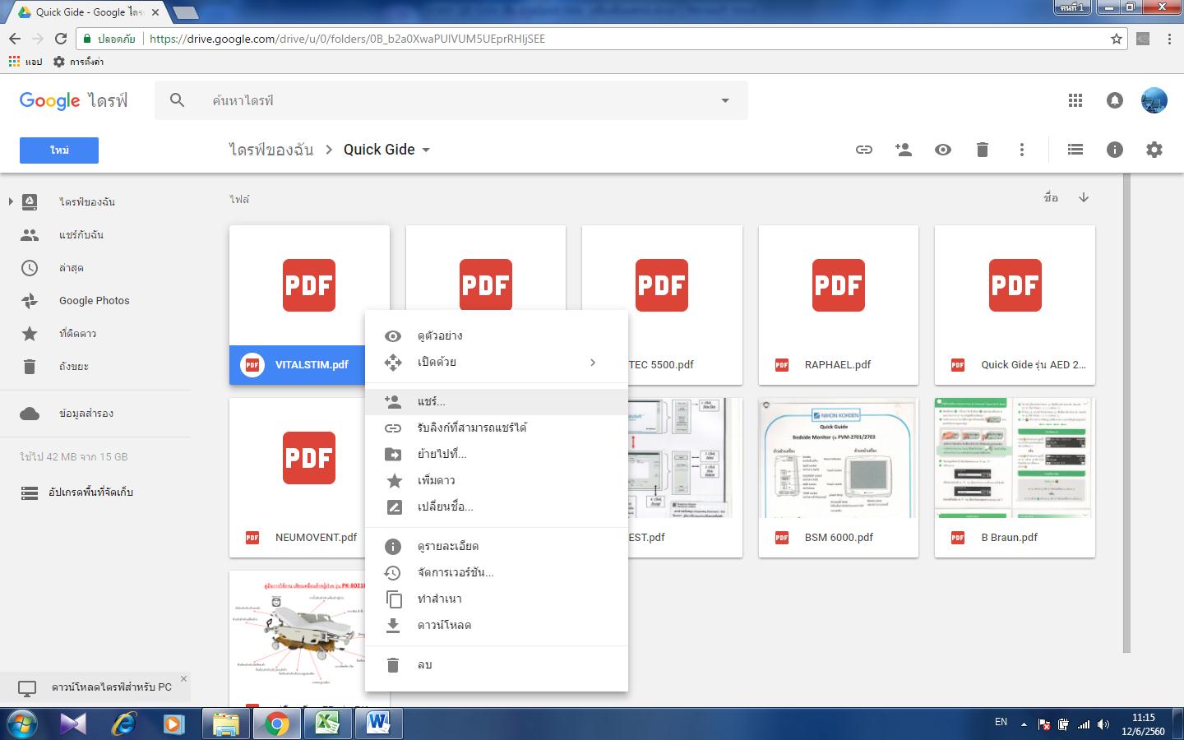
Task: Go back in browser history
Action: pos(15,39)
